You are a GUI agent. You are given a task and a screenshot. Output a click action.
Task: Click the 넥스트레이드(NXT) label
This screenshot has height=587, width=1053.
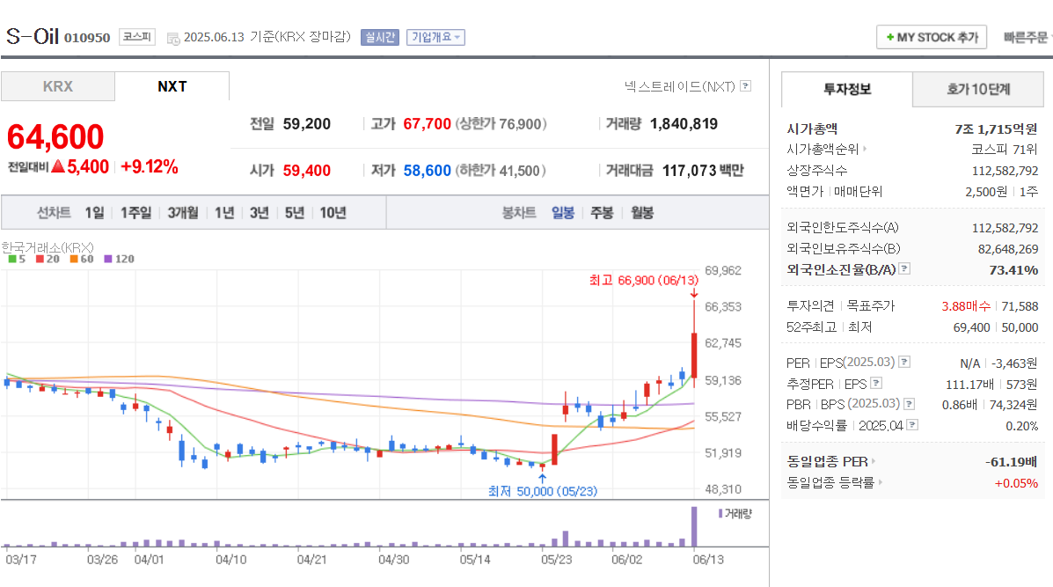tap(680, 86)
